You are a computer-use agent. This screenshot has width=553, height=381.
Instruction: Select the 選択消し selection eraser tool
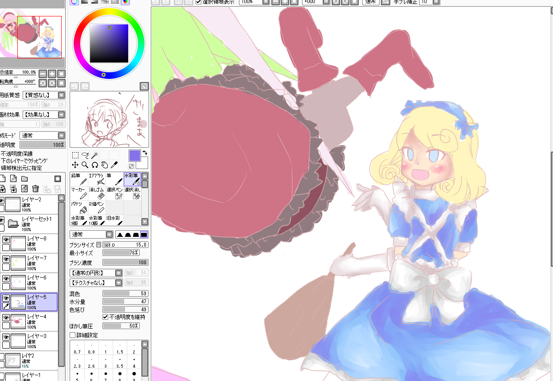[x=132, y=193]
